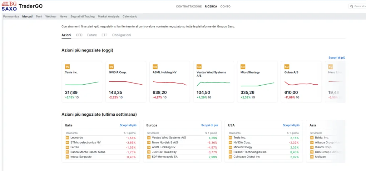Switch to the Panoramica tab
Screen dimensions: 366x171
click(x=11, y=16)
